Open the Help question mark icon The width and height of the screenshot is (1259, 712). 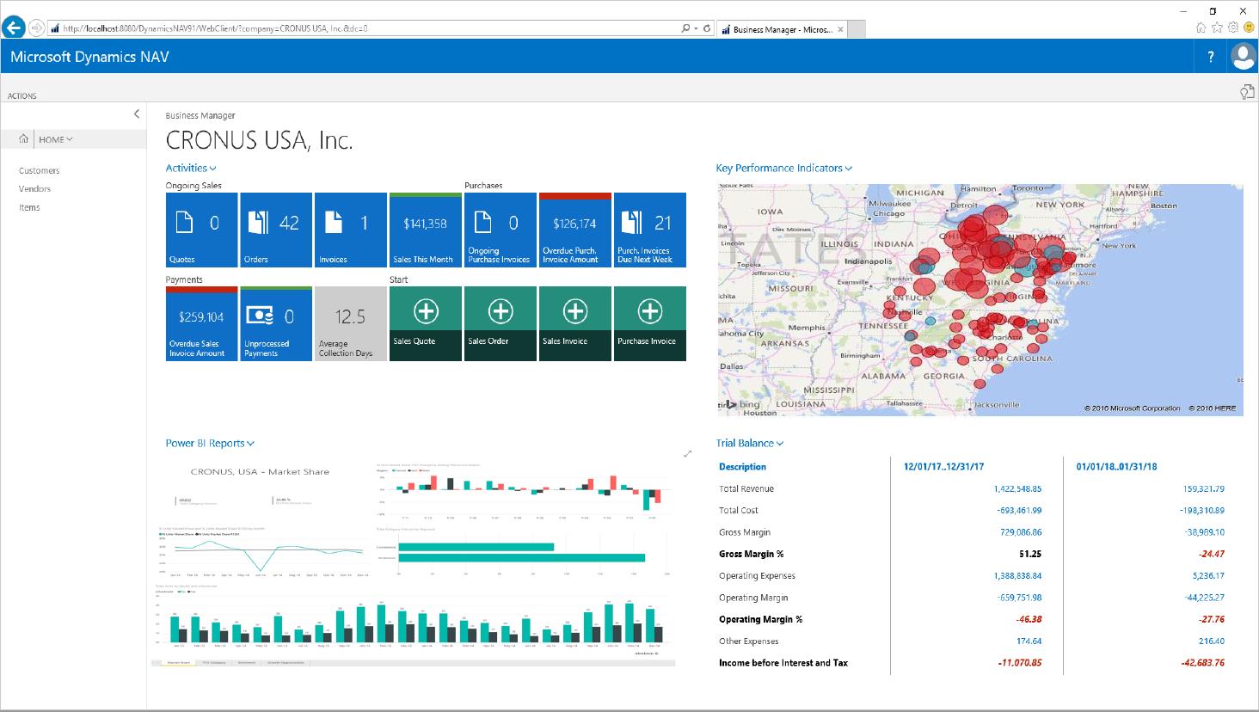[1211, 57]
